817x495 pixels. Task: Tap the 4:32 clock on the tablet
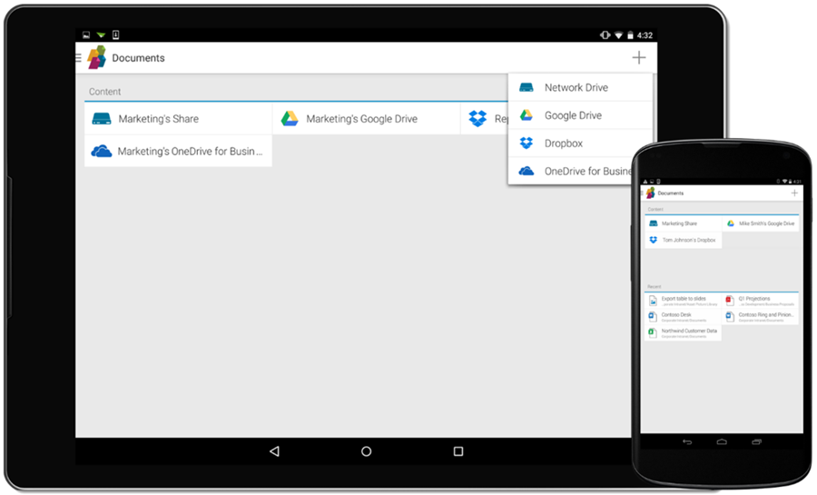coord(645,35)
